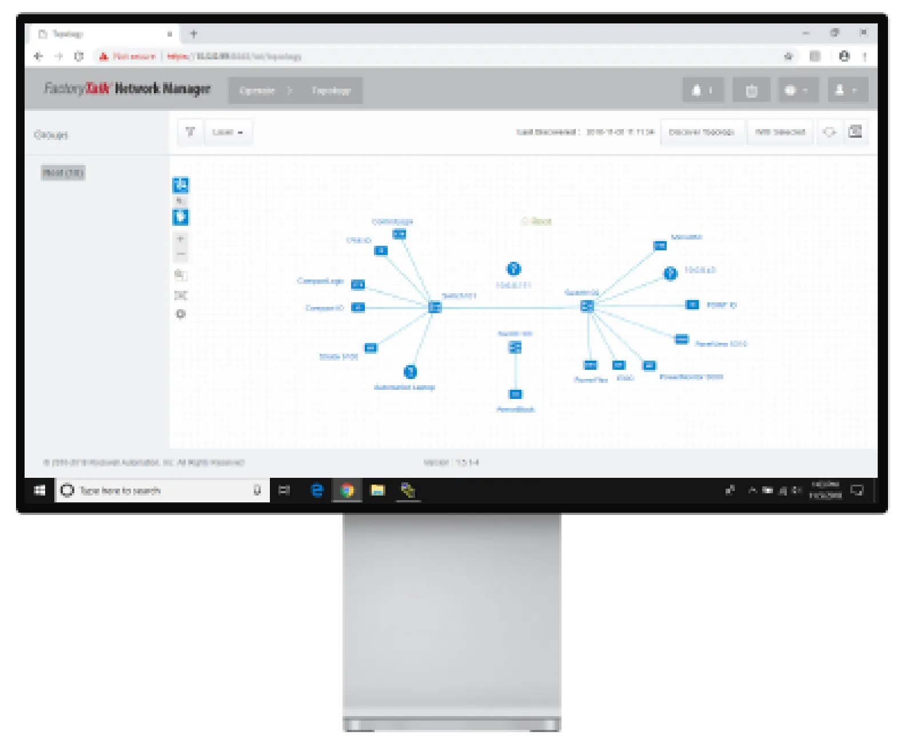Click the Root group label on canvas
The height and width of the screenshot is (755, 904).
[536, 221]
